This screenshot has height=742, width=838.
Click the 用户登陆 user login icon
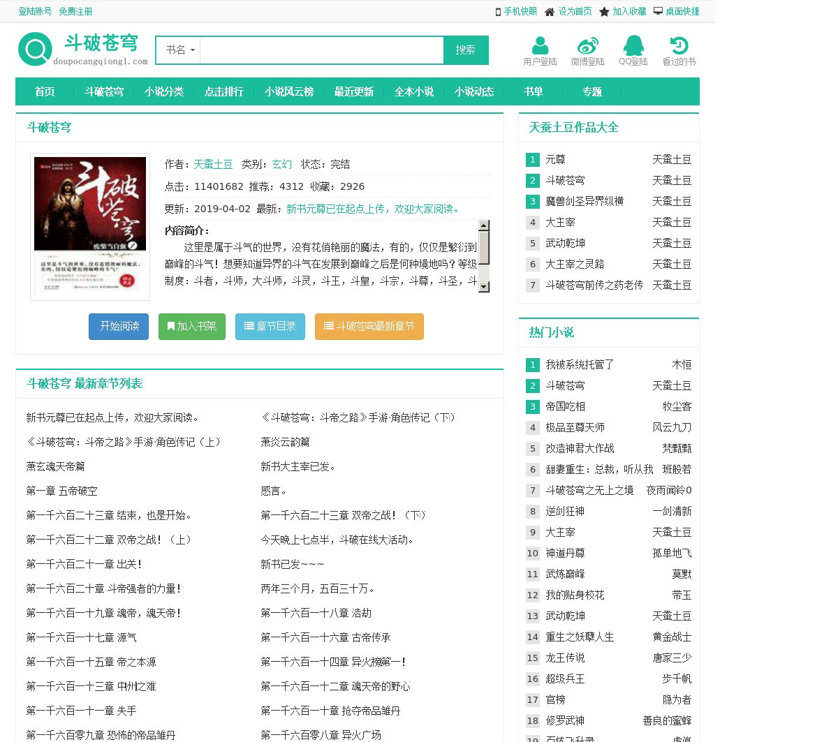coord(540,45)
